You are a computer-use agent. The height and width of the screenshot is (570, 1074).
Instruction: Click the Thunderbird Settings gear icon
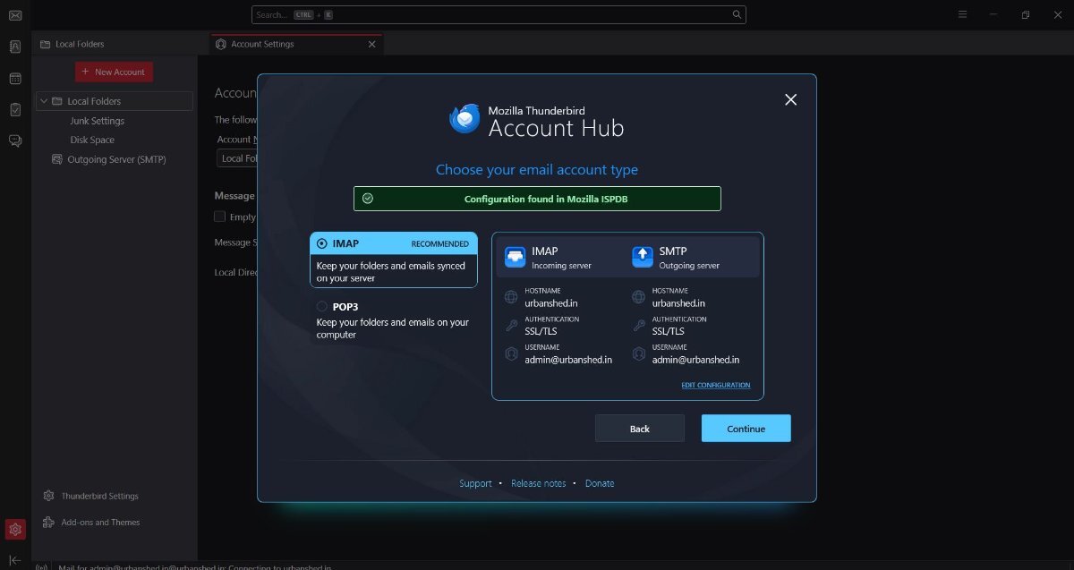(x=48, y=496)
